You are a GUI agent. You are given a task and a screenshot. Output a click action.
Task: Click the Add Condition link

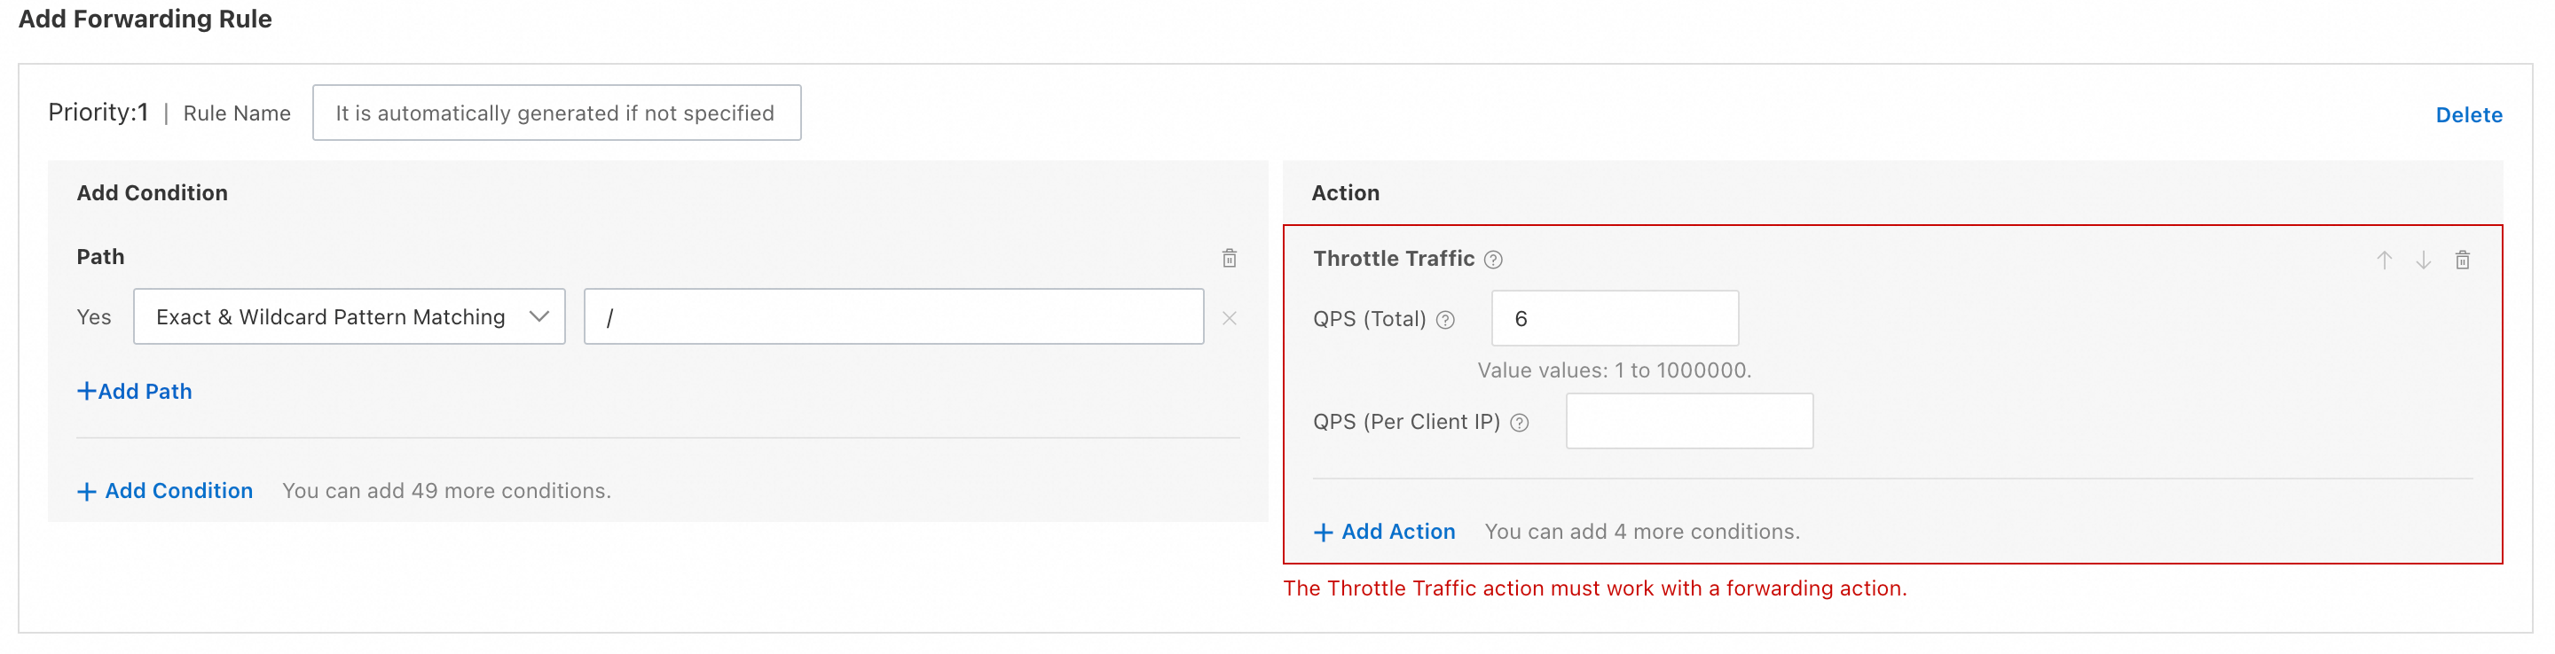click(166, 491)
